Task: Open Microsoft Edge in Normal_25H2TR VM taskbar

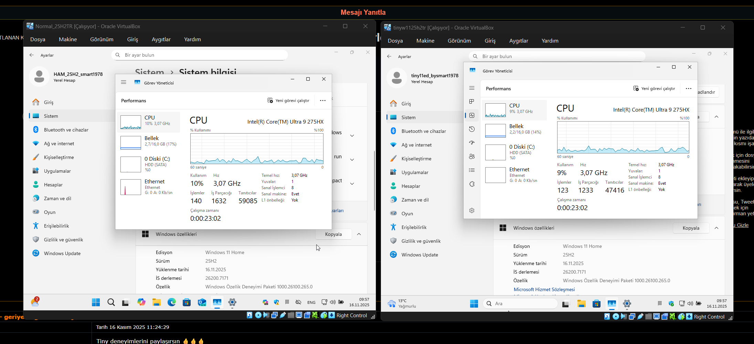Action: coord(172,302)
